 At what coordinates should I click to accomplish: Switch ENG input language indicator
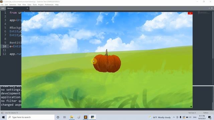click(x=195, y=117)
